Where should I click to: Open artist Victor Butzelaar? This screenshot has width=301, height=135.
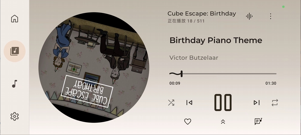194,58
